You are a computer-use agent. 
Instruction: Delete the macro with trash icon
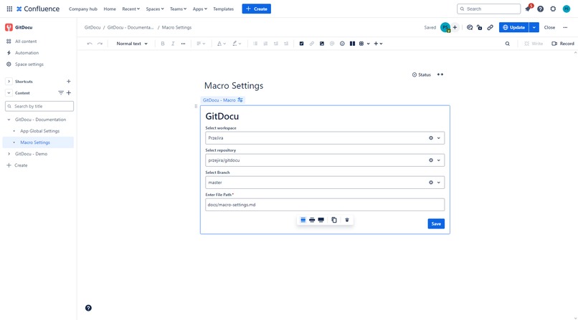point(347,220)
